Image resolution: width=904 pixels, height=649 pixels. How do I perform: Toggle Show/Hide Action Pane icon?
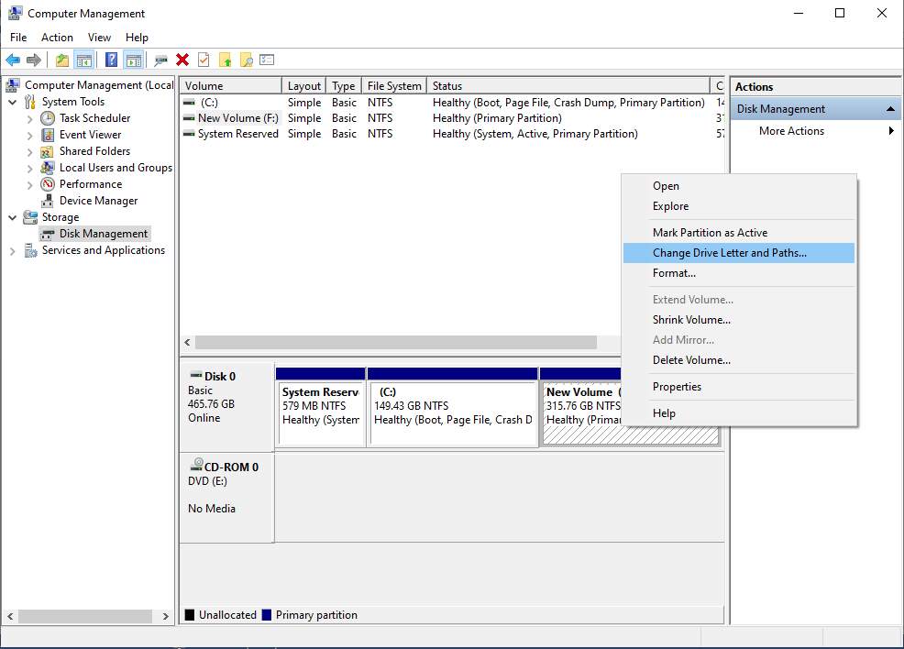(133, 60)
